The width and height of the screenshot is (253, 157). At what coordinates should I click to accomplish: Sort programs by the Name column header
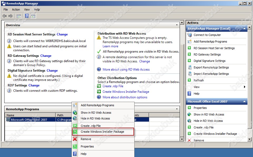point(30,115)
